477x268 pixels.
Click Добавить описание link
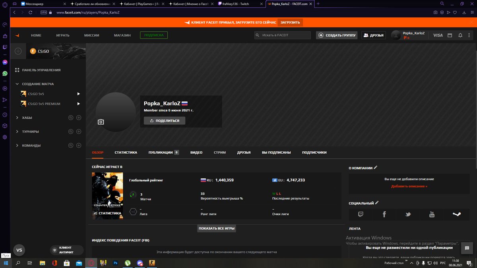[409, 186]
